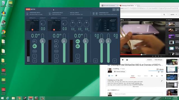Image resolution: width=179 pixels, height=100 pixels.
Task: Expand description with Show more
Action: point(136,86)
